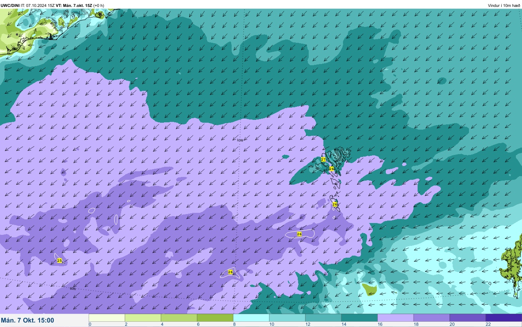Click the yellow 27 wind maximum marker

click(x=323, y=159)
